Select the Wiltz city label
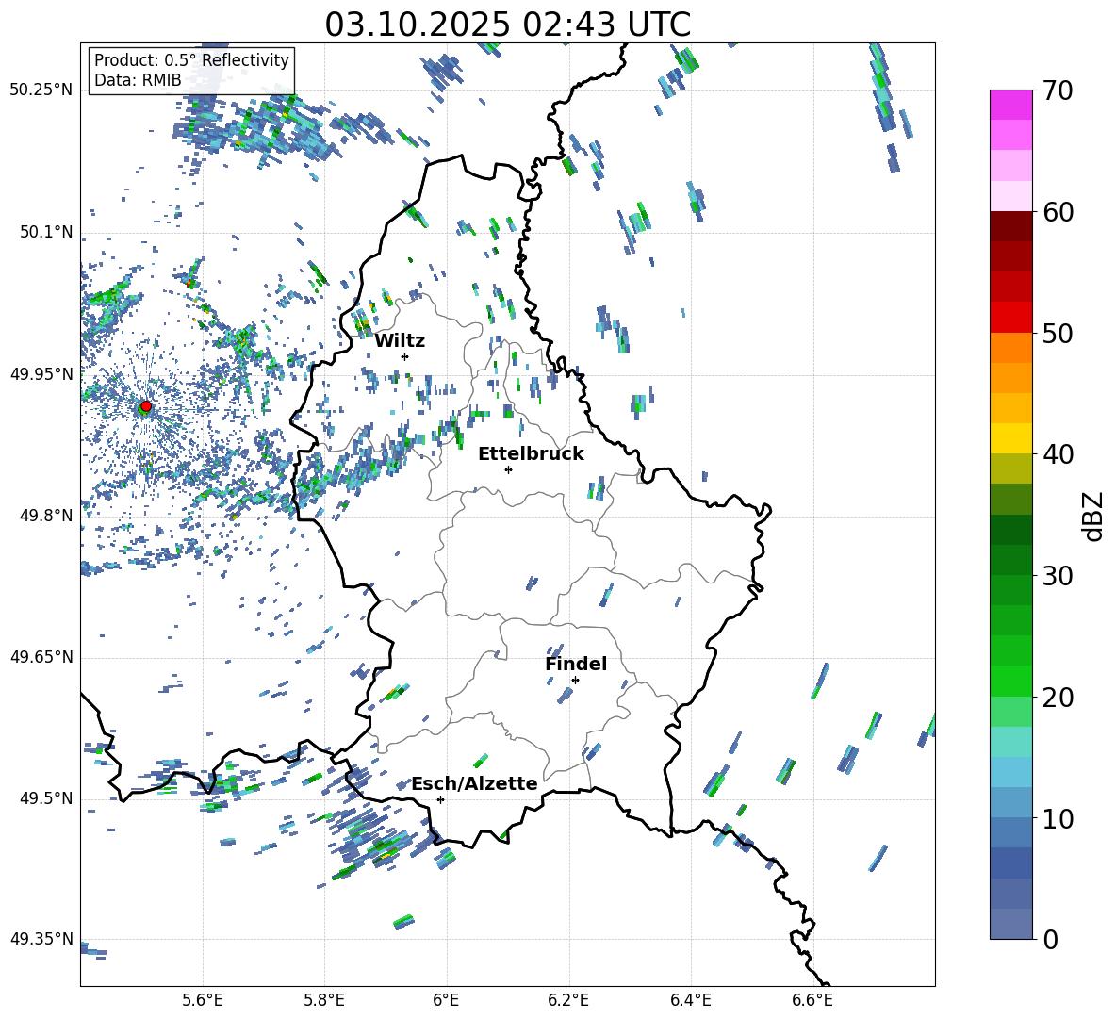Screen dimensions: 1116x1019 (x=400, y=340)
